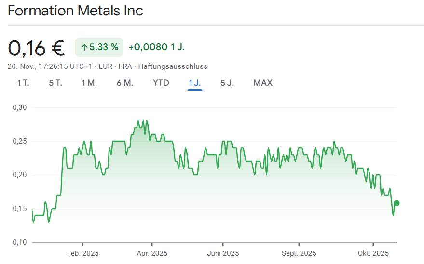This screenshot has height=264, width=424.
Task: Show the 6 M. chart range
Action: (125, 83)
